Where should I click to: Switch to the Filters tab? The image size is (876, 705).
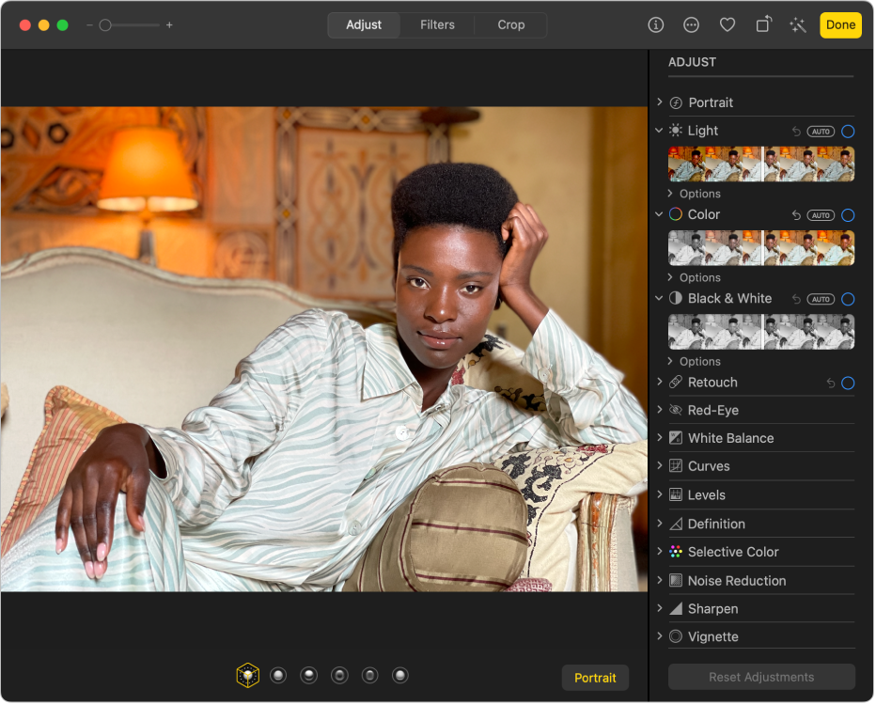point(437,24)
